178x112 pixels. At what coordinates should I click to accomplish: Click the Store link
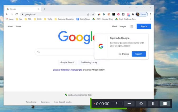[x=18, y=26]
